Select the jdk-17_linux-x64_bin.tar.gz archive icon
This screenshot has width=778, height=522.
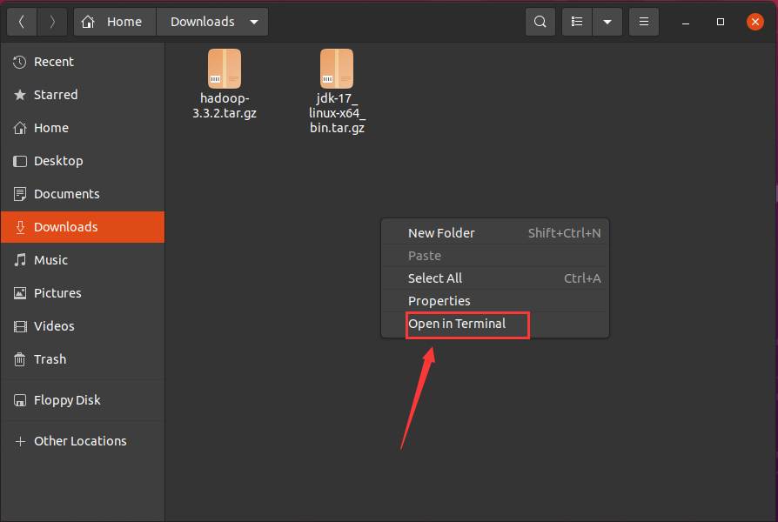click(x=337, y=69)
